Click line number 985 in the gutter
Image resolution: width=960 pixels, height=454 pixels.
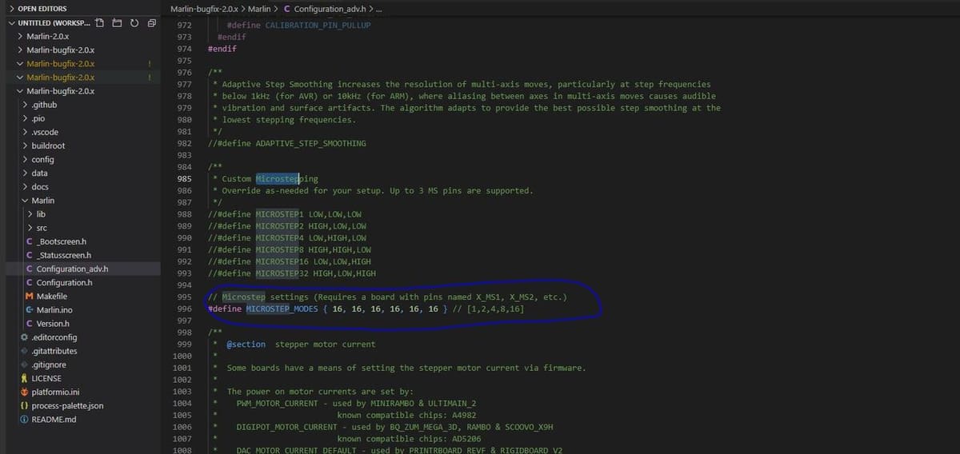pyautogui.click(x=184, y=178)
